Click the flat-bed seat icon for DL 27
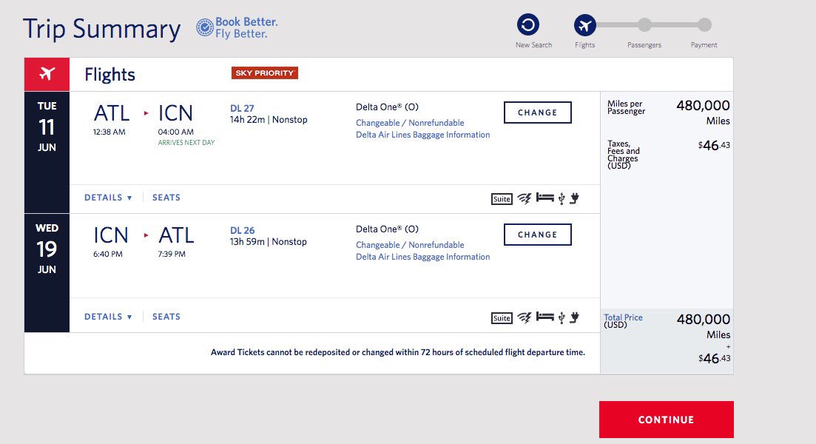816x444 pixels. [x=545, y=198]
